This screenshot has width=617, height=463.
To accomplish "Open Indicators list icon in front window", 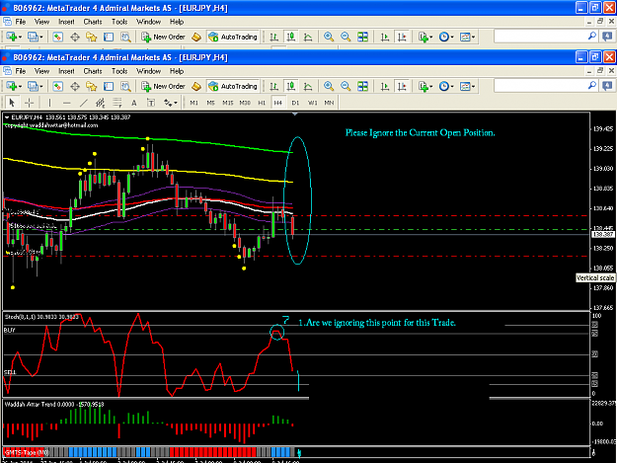I will pyautogui.click(x=423, y=86).
